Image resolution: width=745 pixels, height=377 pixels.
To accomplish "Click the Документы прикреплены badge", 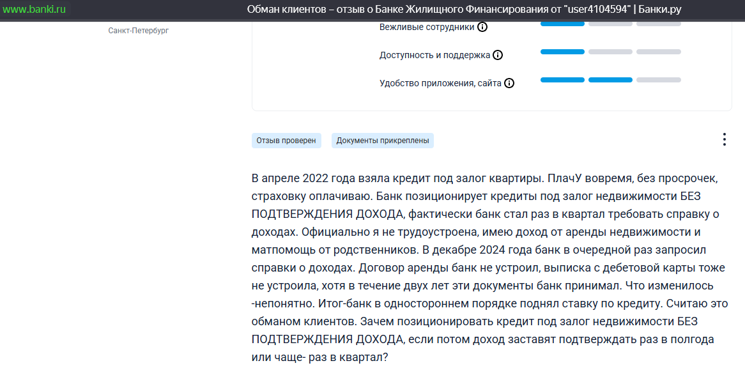I will (383, 141).
